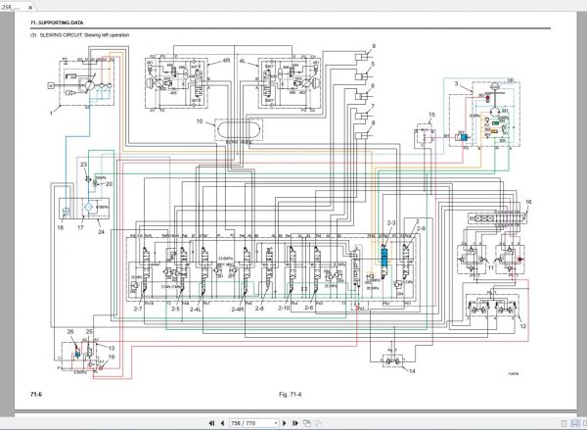Screen dimensions: 587x430
Task: Click component label 10 in the diagram
Action: 200,121
